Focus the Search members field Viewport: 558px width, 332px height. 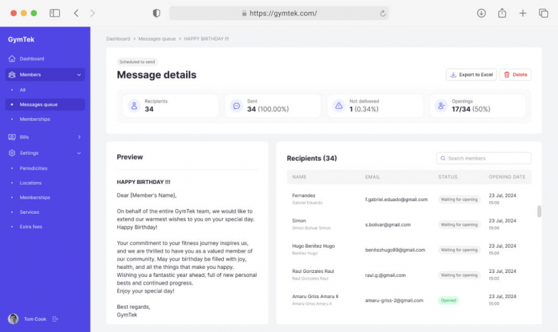click(x=484, y=159)
